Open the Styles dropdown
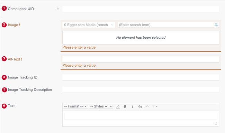The image size is (225, 133). click(x=101, y=106)
